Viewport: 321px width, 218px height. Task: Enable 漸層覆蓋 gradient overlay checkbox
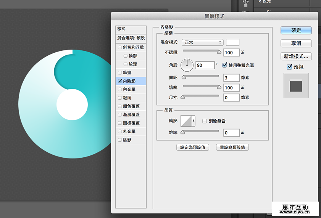(120, 115)
